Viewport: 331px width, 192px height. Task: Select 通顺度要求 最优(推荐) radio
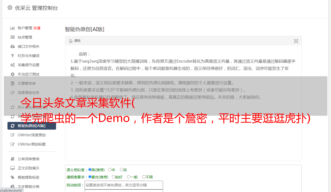point(90,177)
